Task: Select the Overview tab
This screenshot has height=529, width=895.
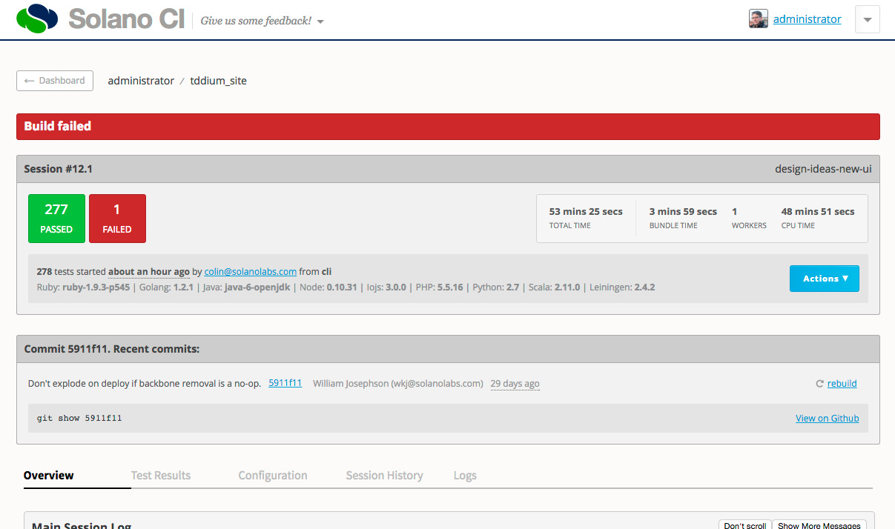Action: 49,476
